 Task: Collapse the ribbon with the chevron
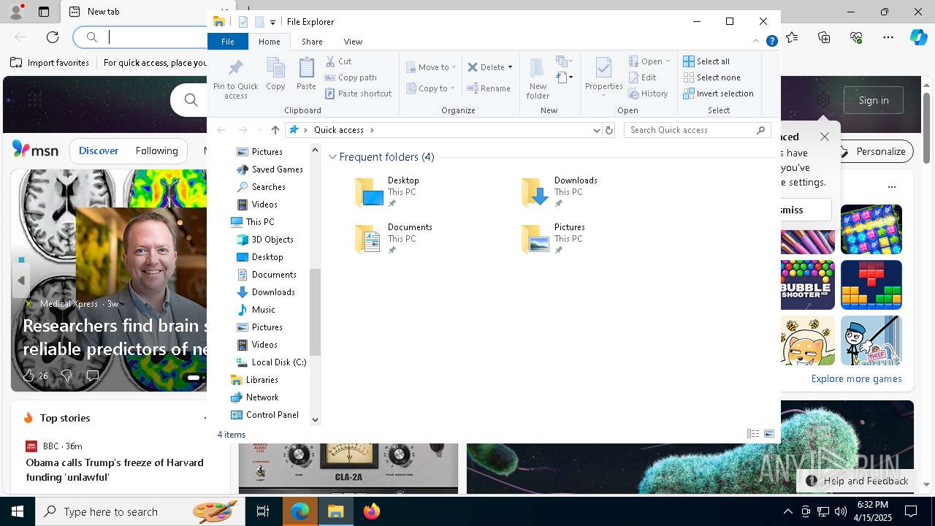756,42
